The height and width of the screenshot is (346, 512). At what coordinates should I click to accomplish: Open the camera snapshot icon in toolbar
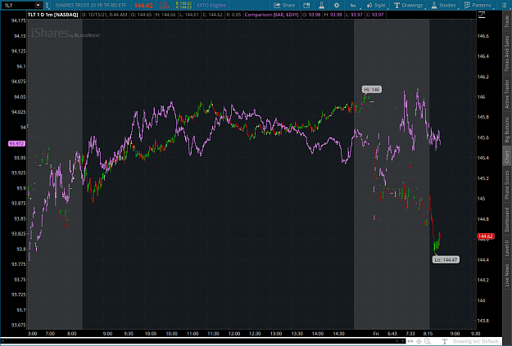coord(306,5)
